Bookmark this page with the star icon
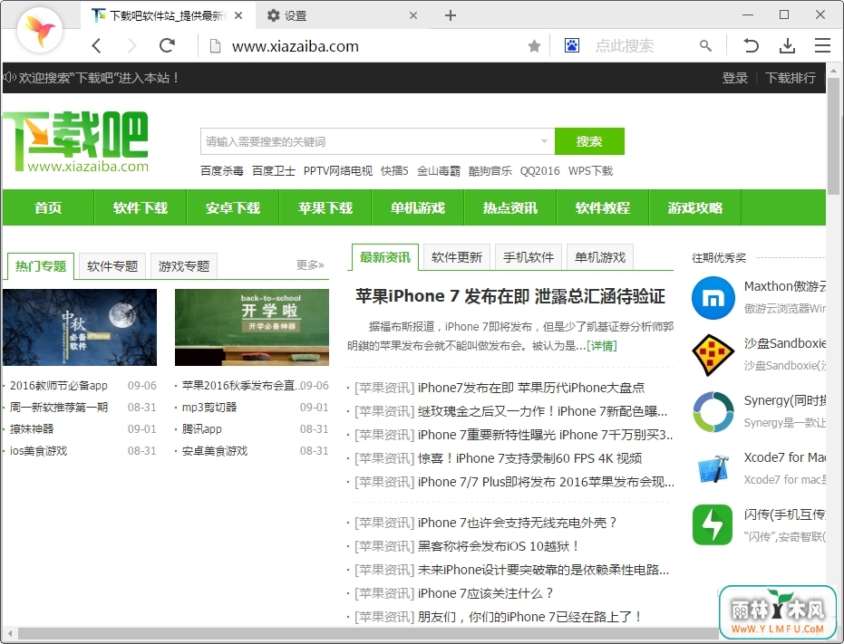The width and height of the screenshot is (844, 644). [x=534, y=46]
